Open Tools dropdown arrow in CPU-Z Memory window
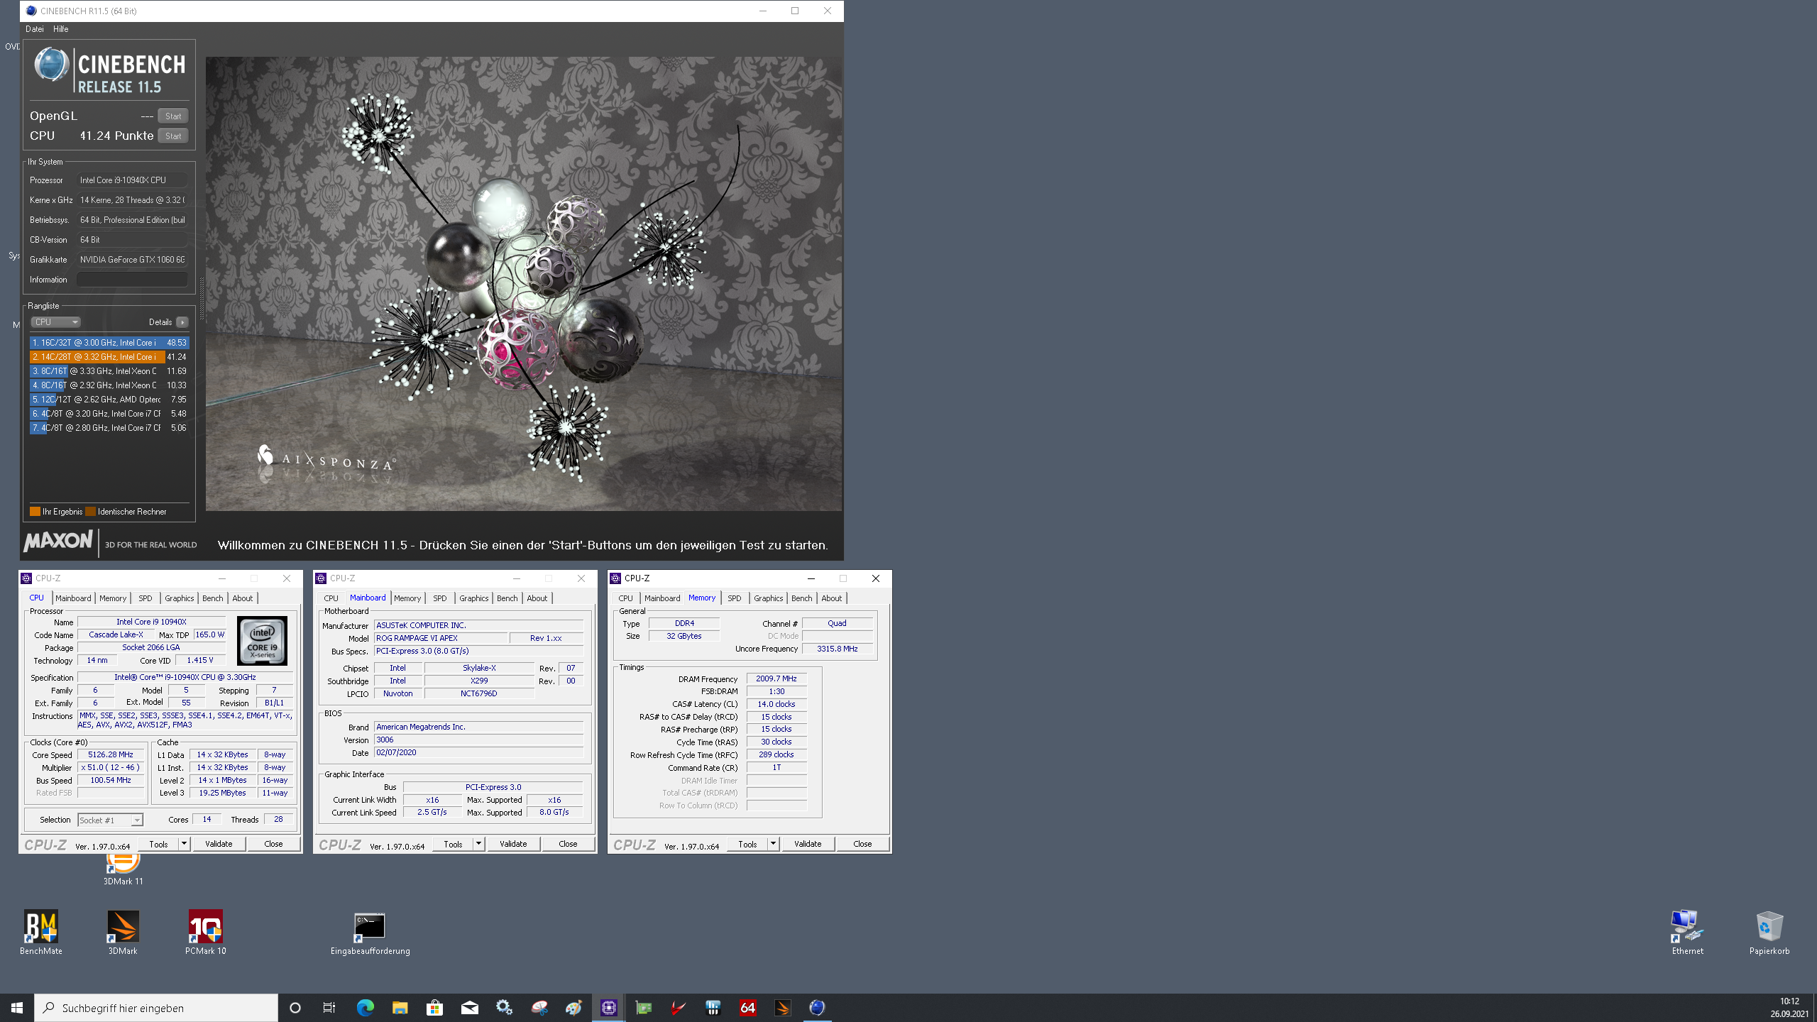 773,844
